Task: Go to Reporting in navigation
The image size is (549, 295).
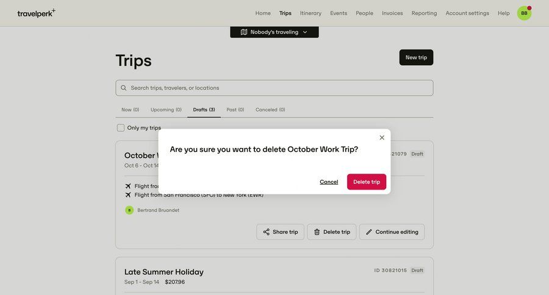Action: pyautogui.click(x=424, y=13)
